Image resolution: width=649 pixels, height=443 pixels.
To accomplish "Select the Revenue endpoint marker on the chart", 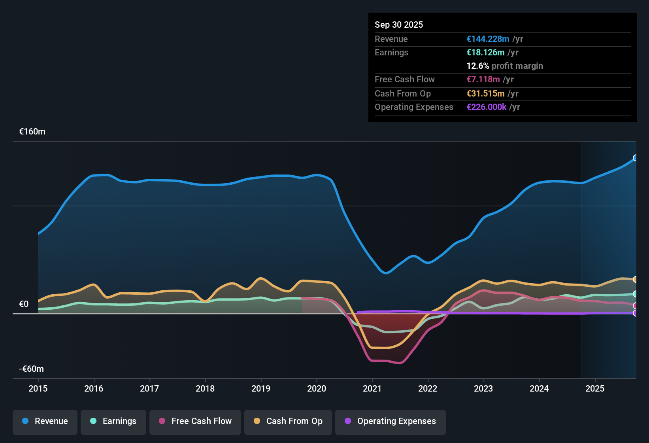I will click(x=635, y=158).
